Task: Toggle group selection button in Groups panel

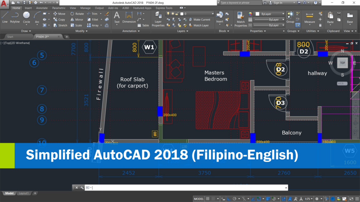Action: (x=298, y=25)
